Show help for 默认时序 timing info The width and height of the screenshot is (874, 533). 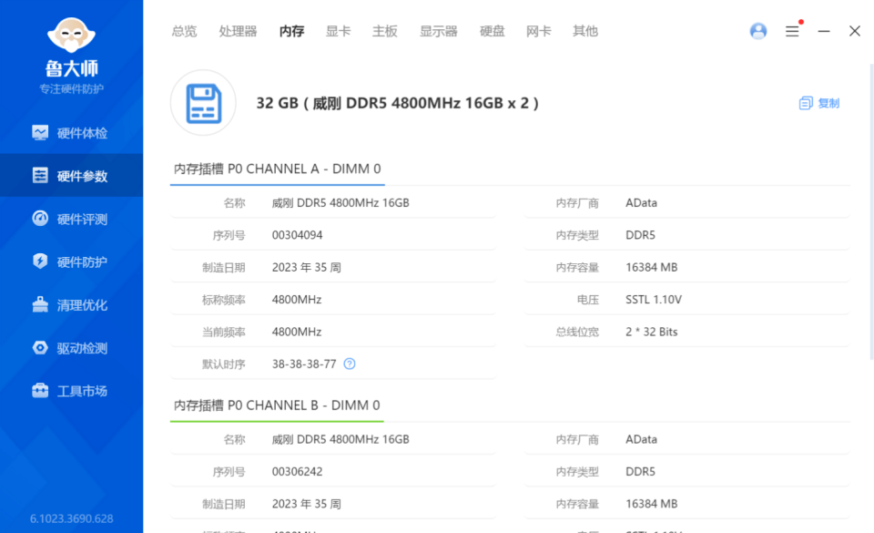351,364
